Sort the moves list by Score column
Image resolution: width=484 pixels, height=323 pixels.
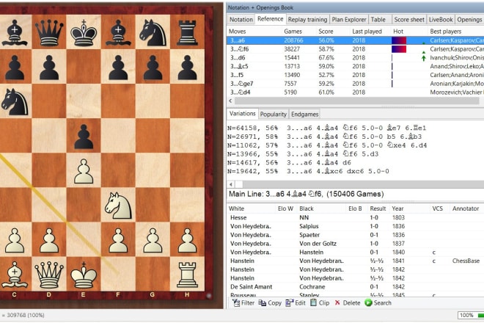click(326, 32)
